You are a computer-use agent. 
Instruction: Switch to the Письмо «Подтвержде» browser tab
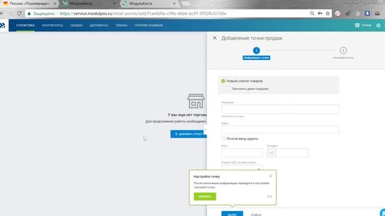tap(29, 4)
